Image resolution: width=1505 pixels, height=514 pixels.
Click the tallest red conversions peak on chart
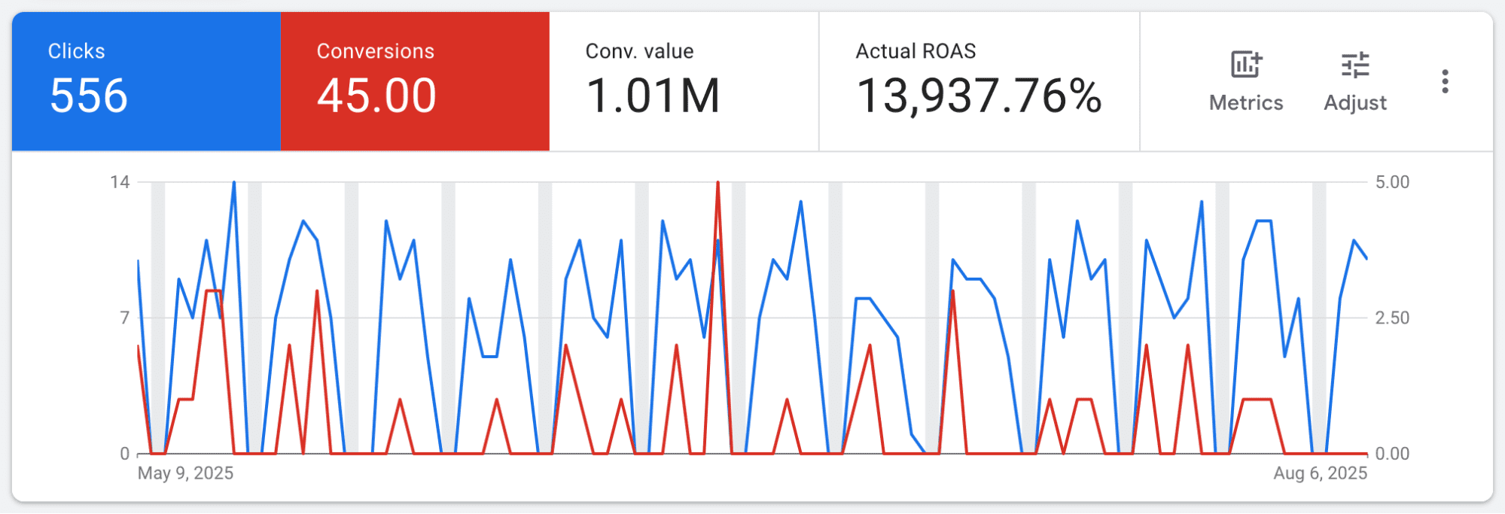click(717, 183)
